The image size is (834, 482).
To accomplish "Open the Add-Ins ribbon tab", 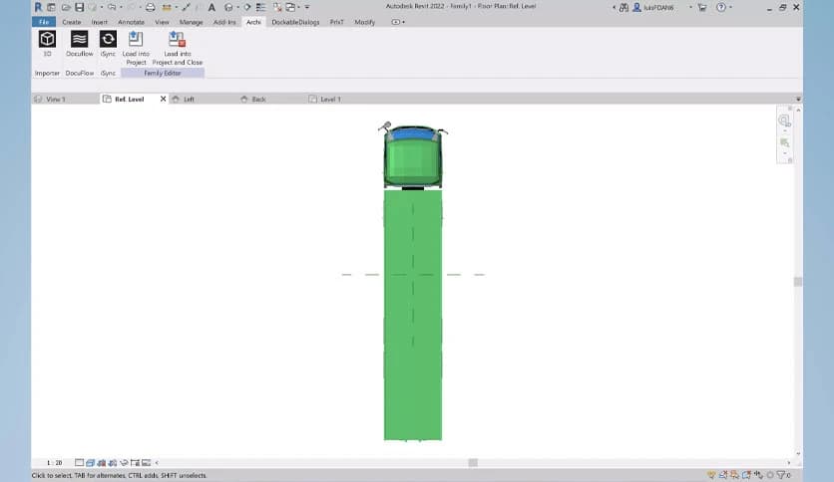I will [x=224, y=22].
